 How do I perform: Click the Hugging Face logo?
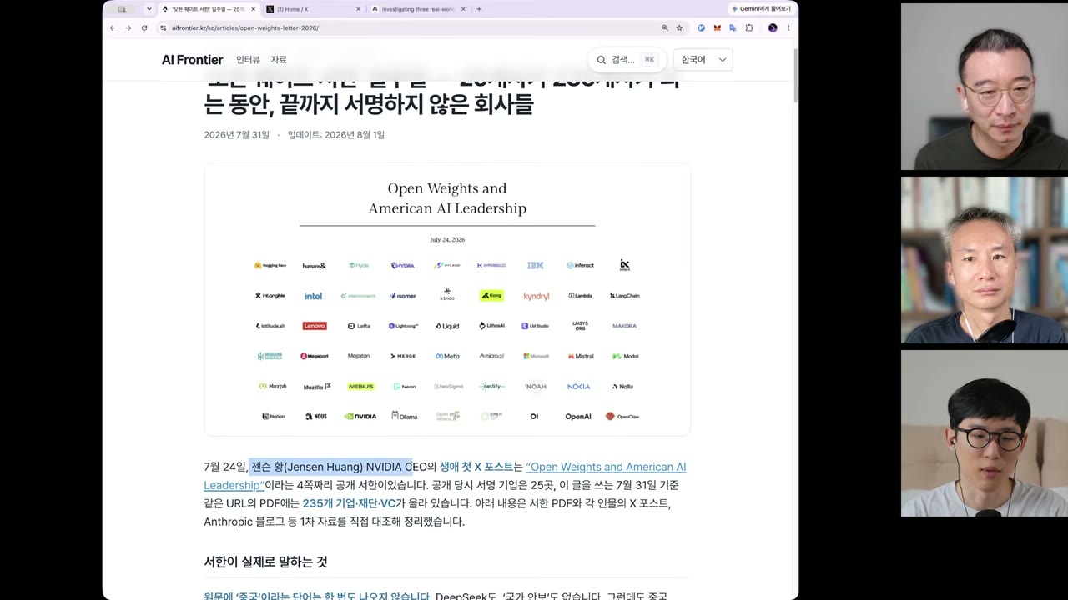click(x=270, y=265)
